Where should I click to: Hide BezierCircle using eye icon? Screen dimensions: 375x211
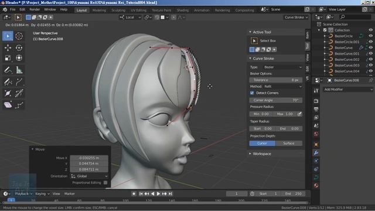pyautogui.click(x=370, y=36)
